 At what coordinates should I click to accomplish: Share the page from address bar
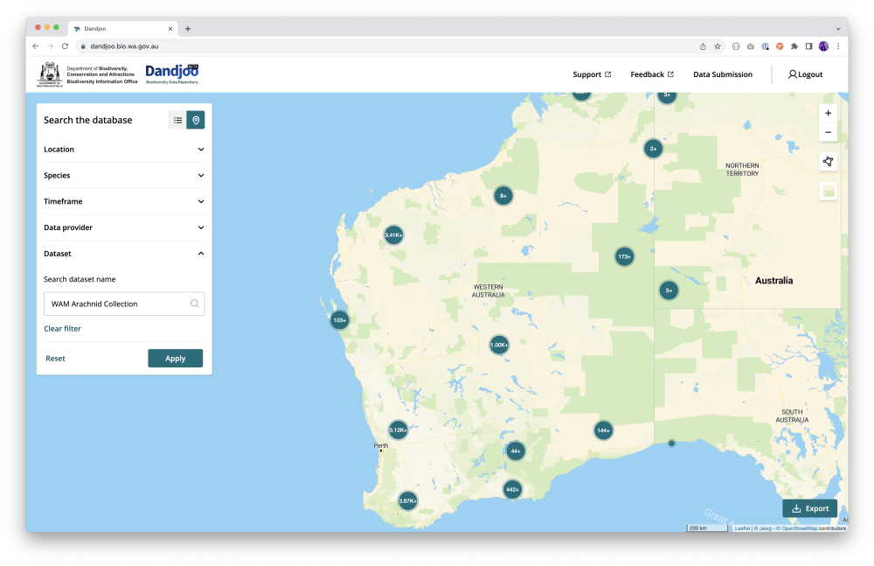(x=703, y=46)
